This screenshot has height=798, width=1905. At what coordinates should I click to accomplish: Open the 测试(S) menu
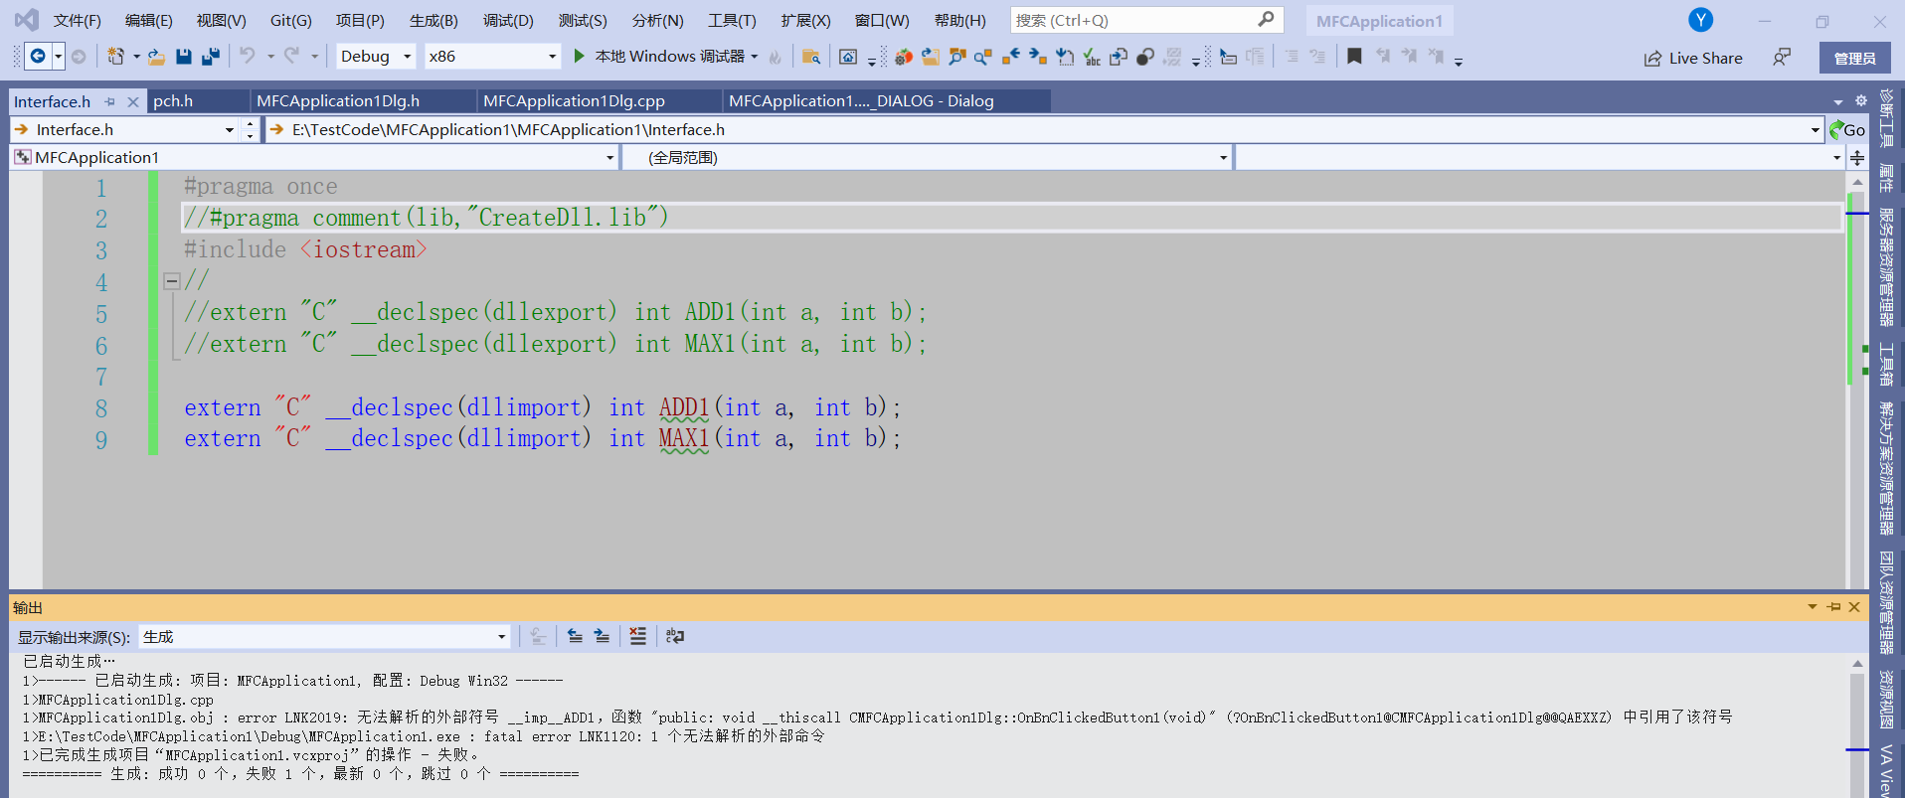[583, 20]
